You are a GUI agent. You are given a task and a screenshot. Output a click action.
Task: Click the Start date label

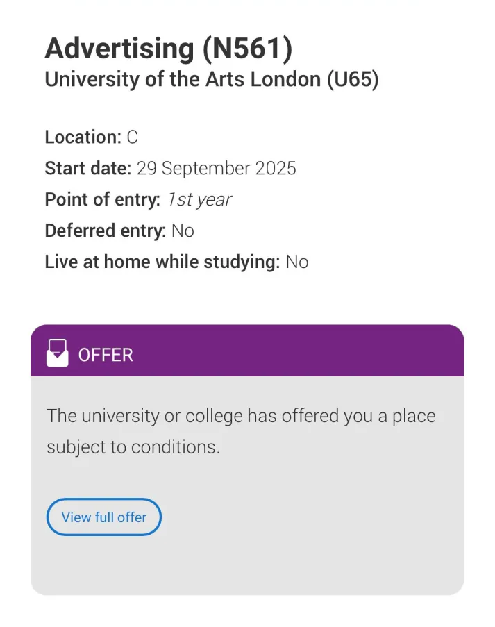click(87, 169)
